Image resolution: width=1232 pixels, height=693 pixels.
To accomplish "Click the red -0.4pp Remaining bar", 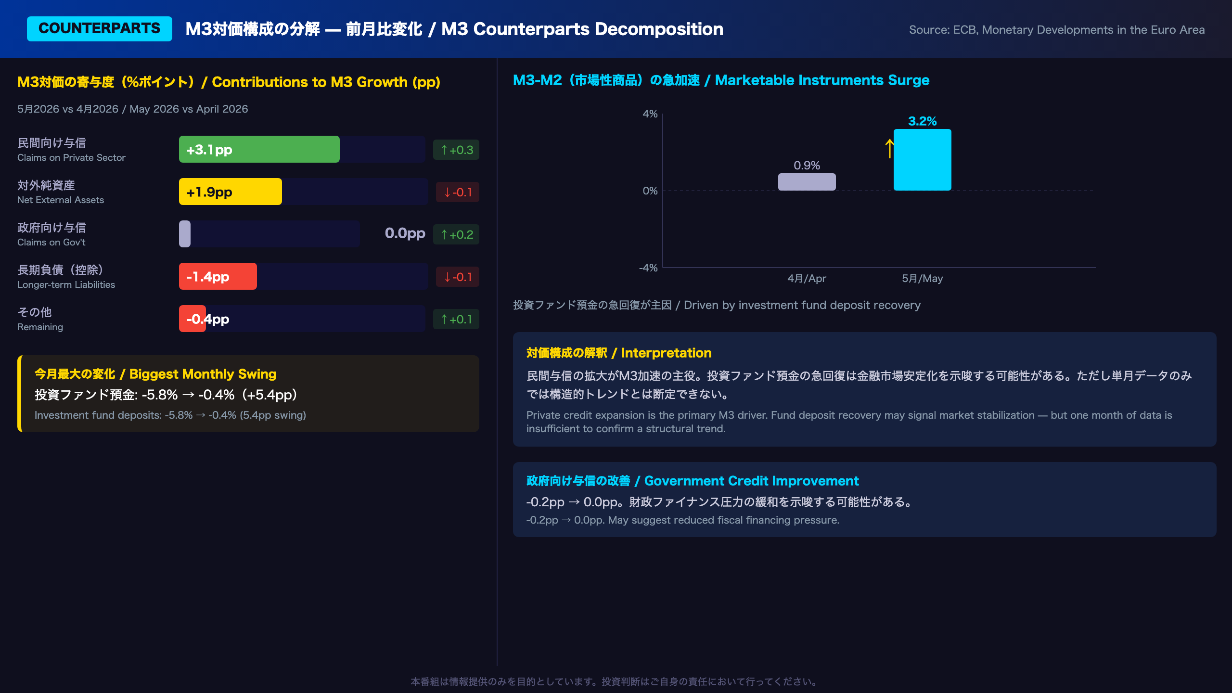I will tap(192, 319).
